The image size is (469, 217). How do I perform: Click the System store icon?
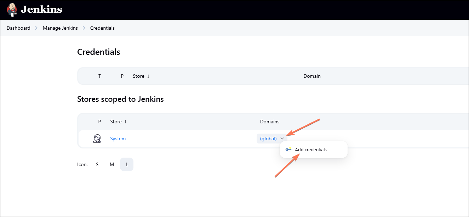97,139
